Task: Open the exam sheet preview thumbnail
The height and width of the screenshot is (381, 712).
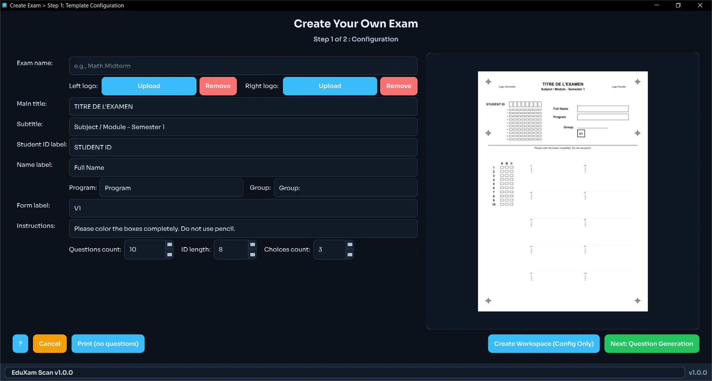Action: (563, 191)
